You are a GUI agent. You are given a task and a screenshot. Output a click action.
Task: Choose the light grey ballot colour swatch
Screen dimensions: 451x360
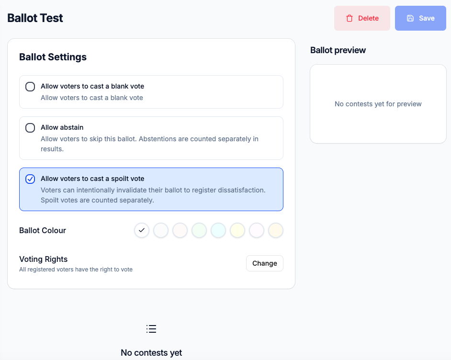(x=161, y=230)
